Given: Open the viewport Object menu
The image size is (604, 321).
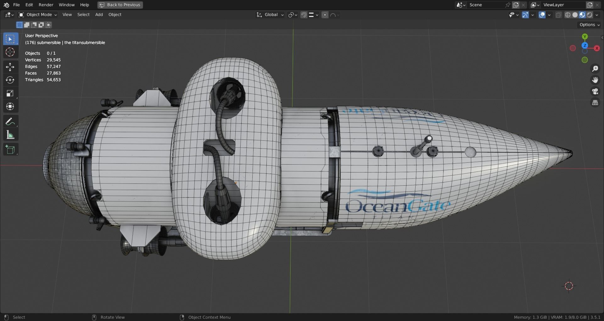Looking at the screenshot, I should pos(115,15).
